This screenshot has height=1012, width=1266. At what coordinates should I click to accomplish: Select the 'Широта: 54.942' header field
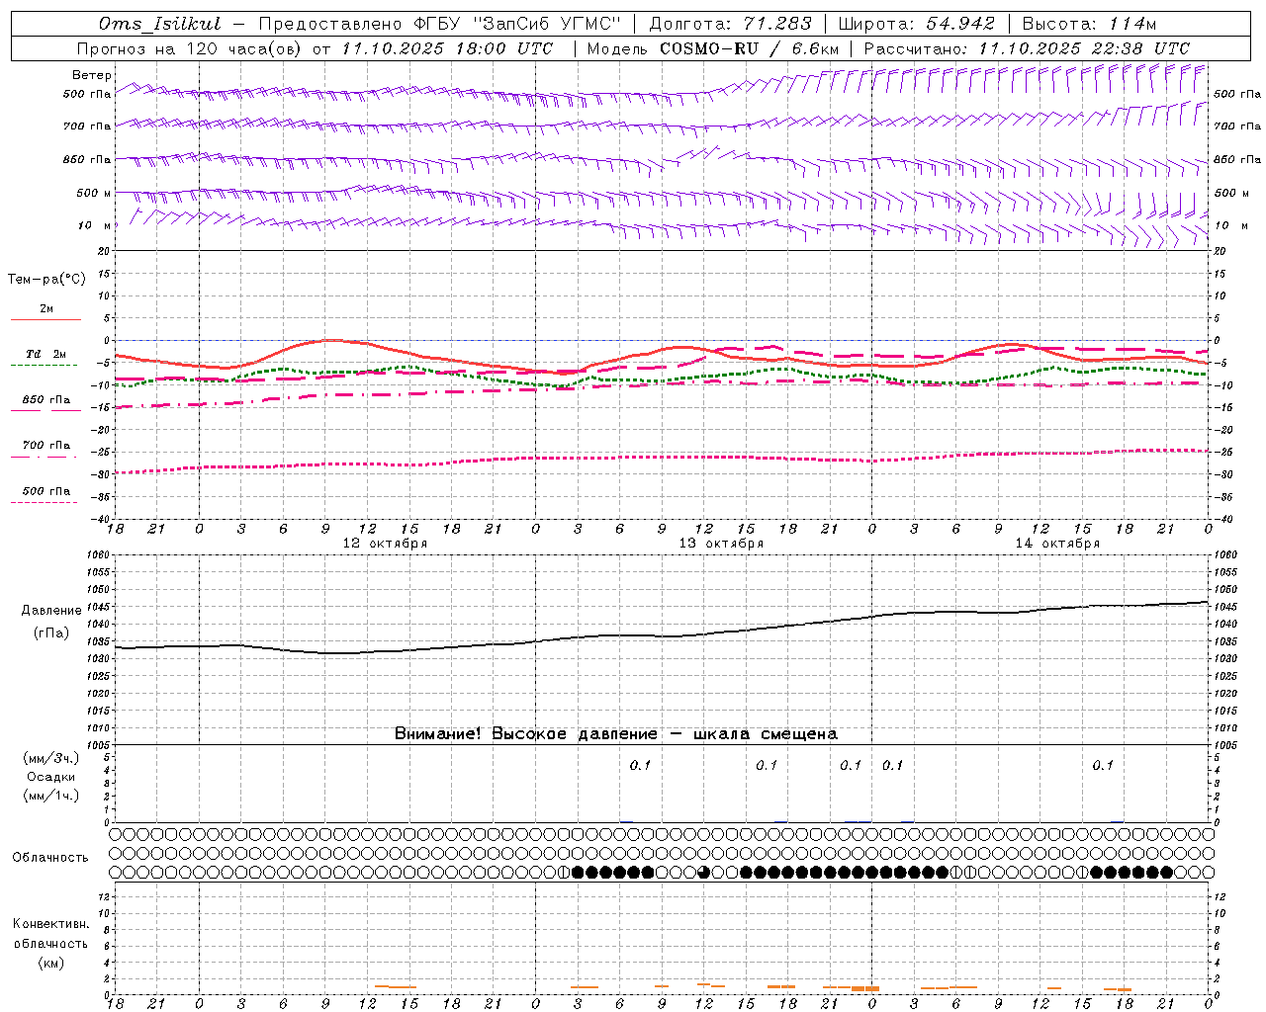click(x=917, y=24)
